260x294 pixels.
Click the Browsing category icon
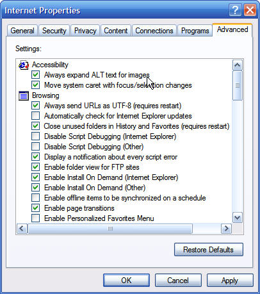pos(24,95)
